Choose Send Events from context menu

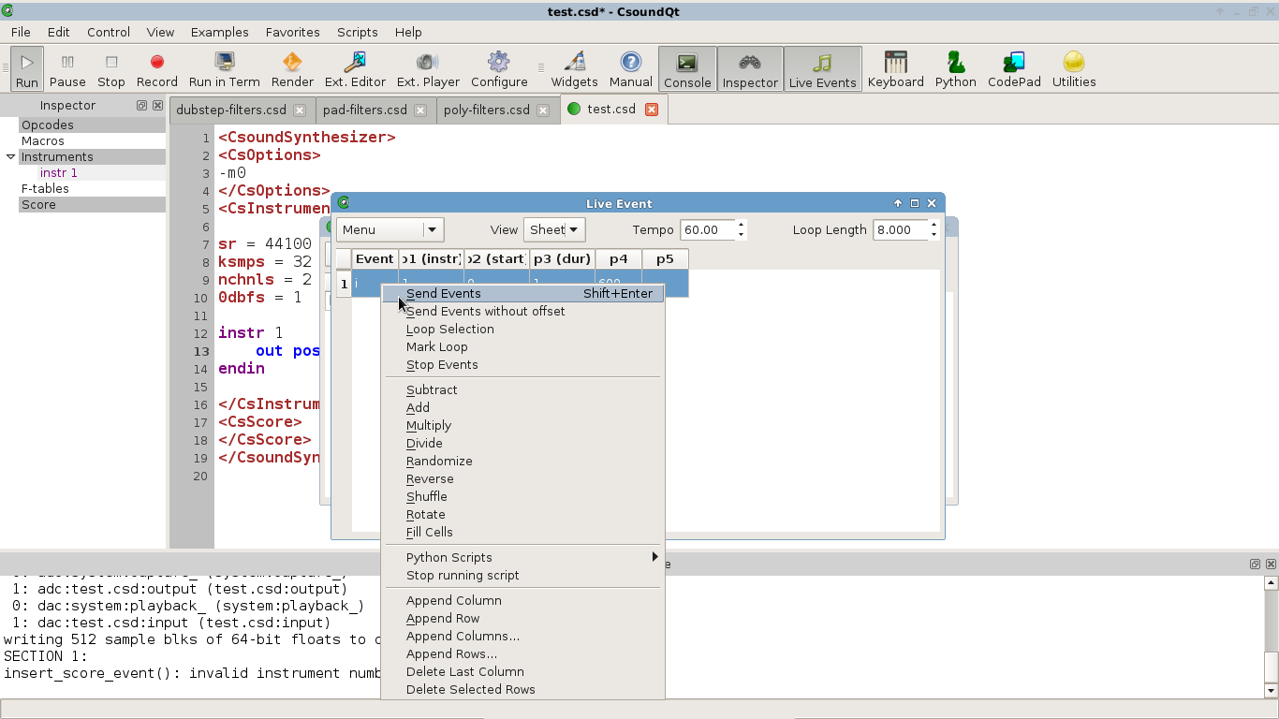click(x=522, y=293)
